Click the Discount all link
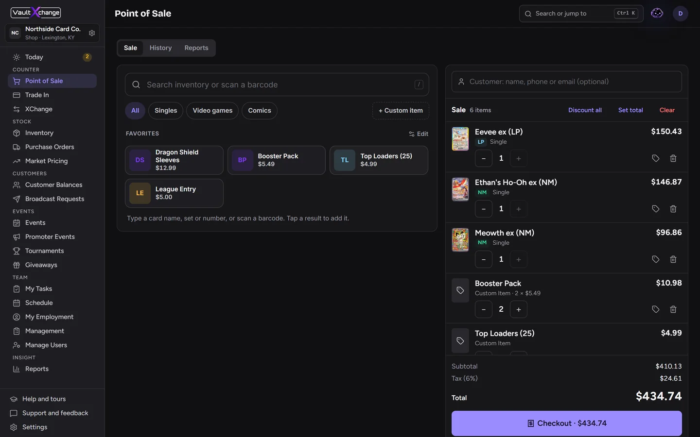 pyautogui.click(x=585, y=110)
